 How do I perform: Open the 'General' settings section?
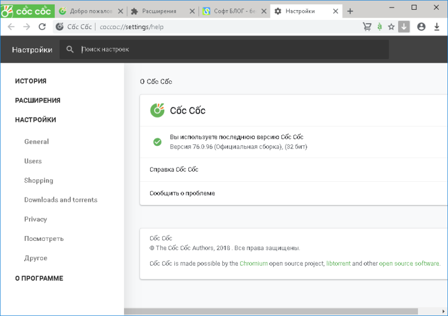click(36, 142)
